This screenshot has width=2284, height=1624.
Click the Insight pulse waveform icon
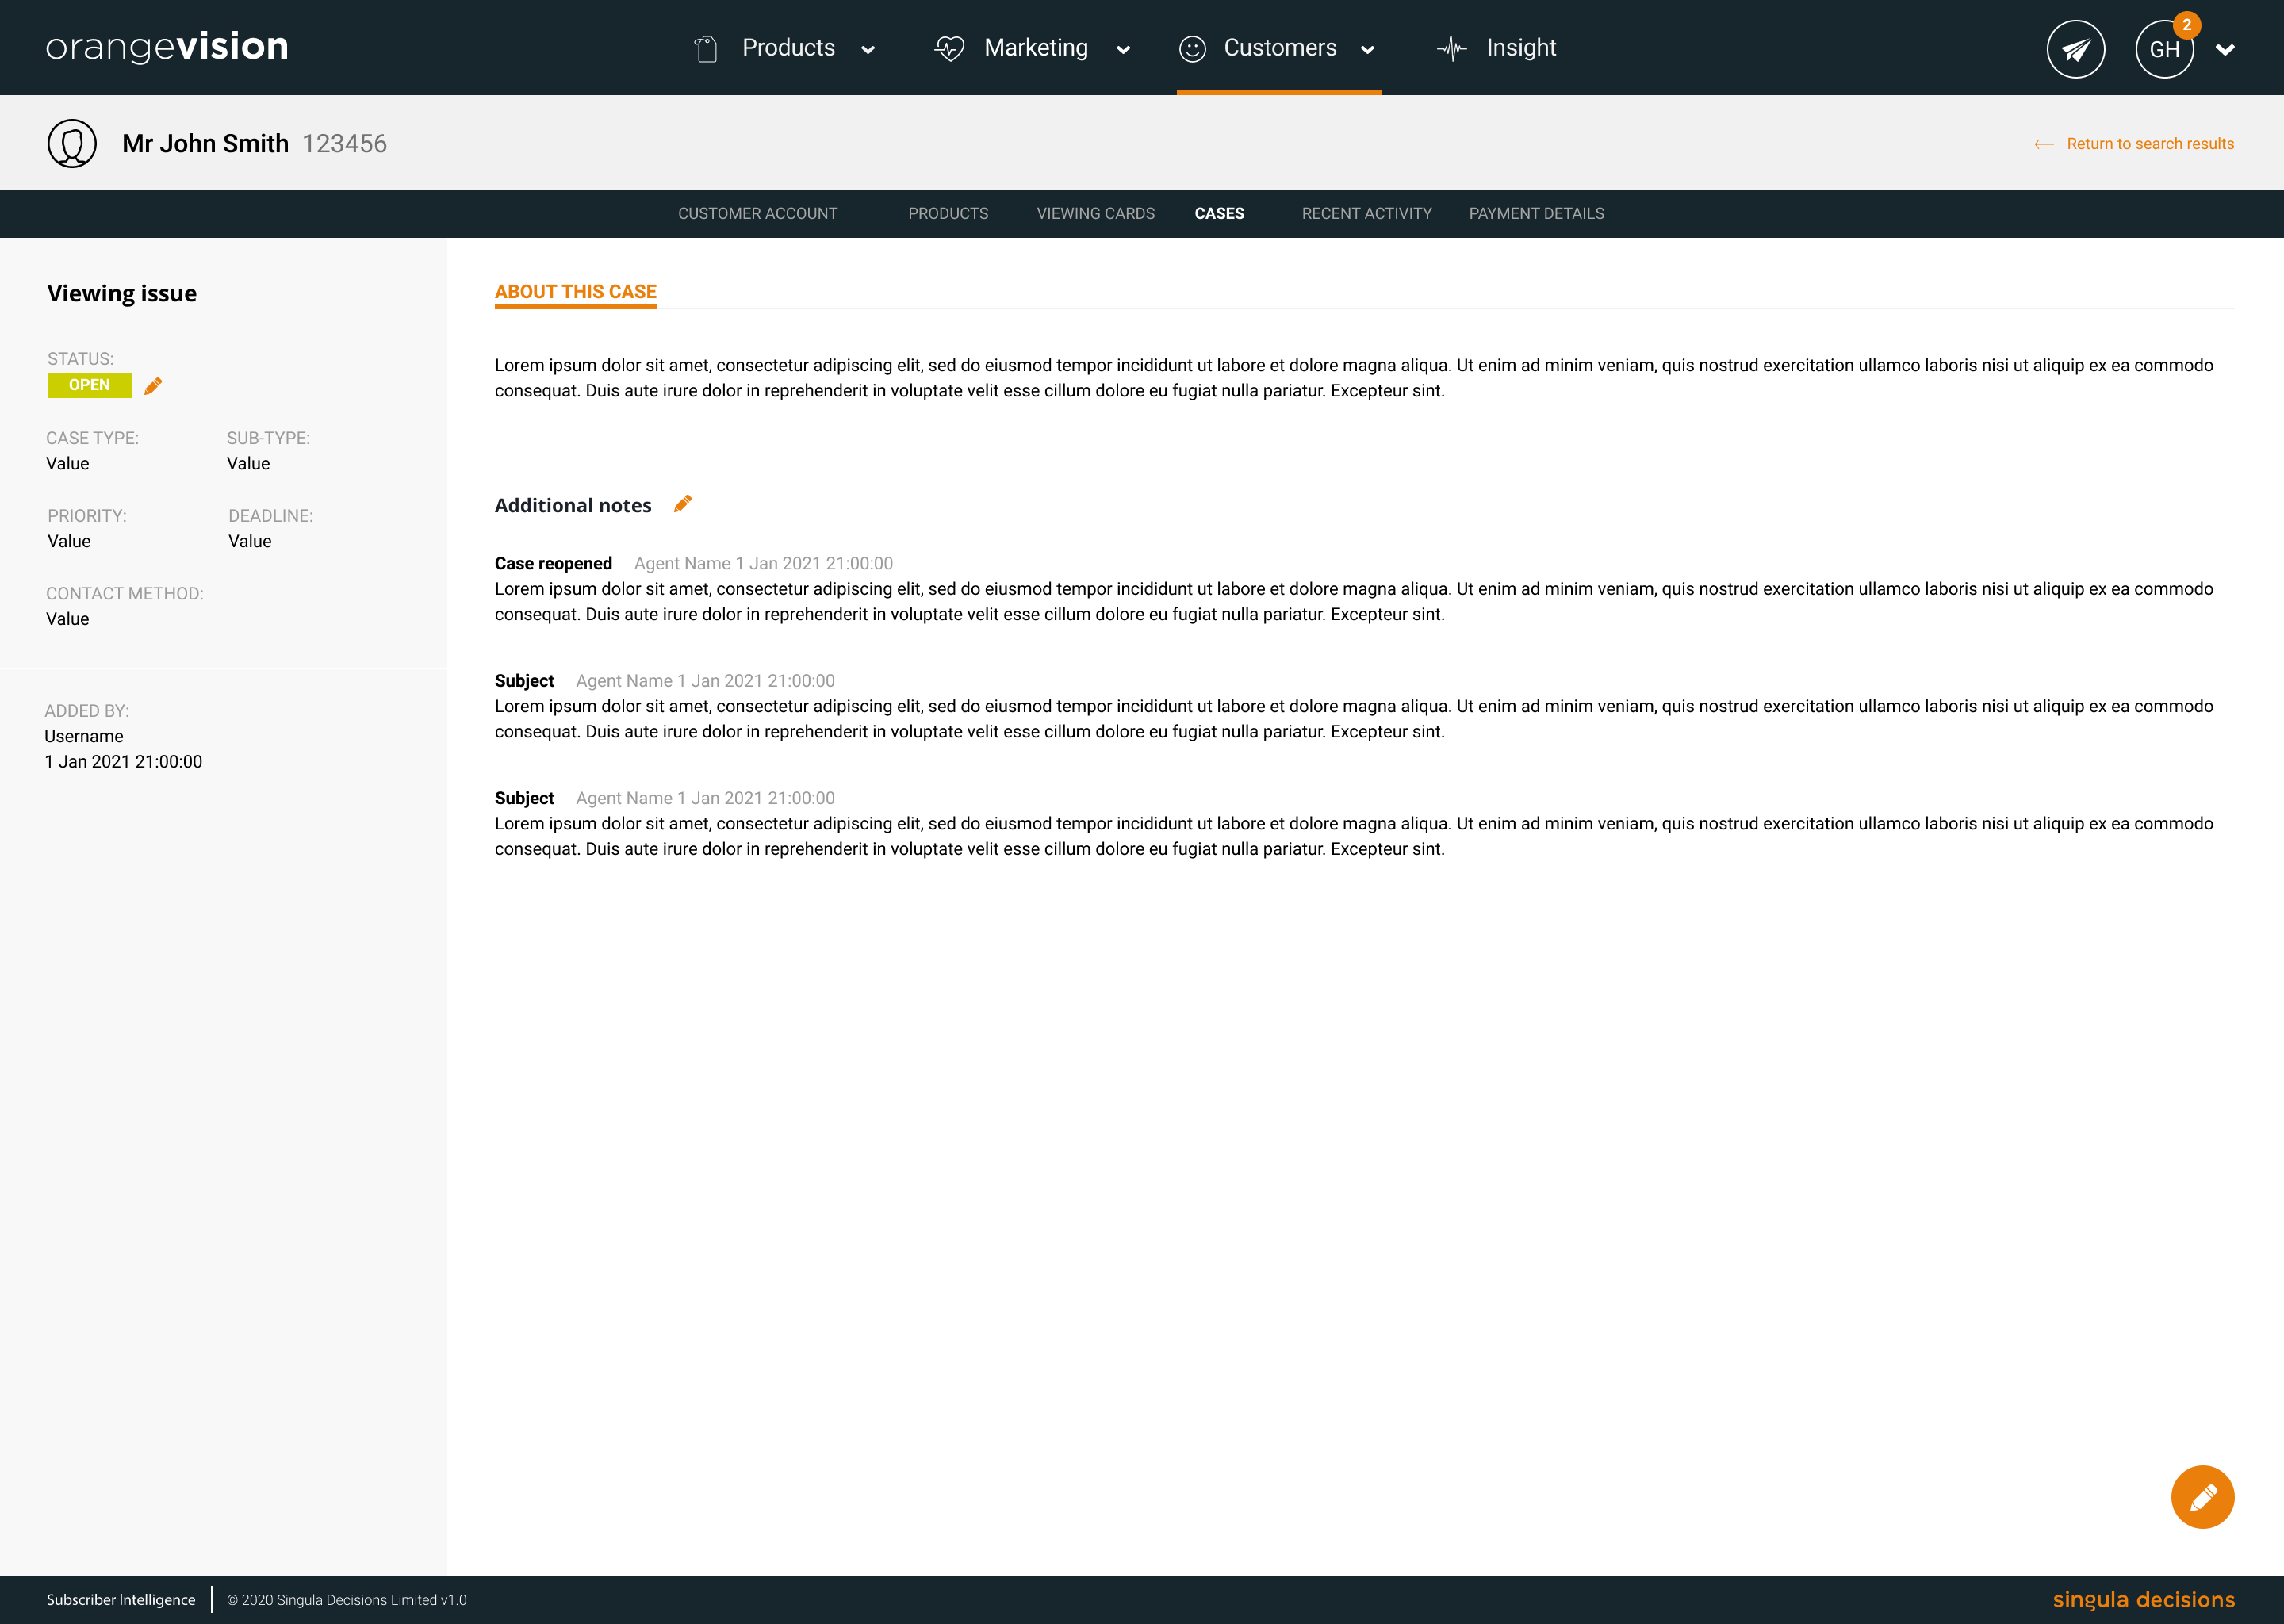1452,49
